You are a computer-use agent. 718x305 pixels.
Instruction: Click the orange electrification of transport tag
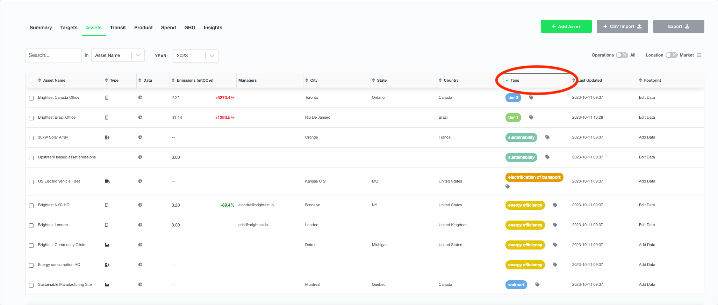click(x=534, y=177)
